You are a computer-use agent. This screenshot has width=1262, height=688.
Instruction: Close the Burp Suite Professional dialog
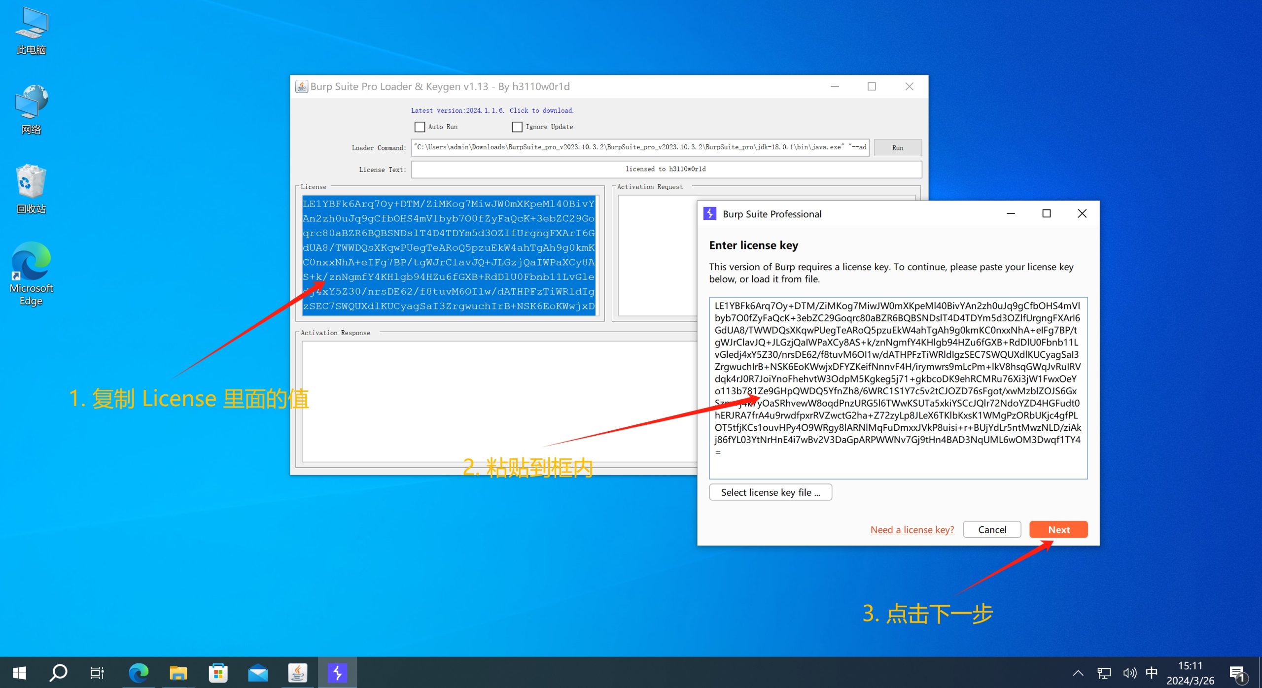point(1082,213)
